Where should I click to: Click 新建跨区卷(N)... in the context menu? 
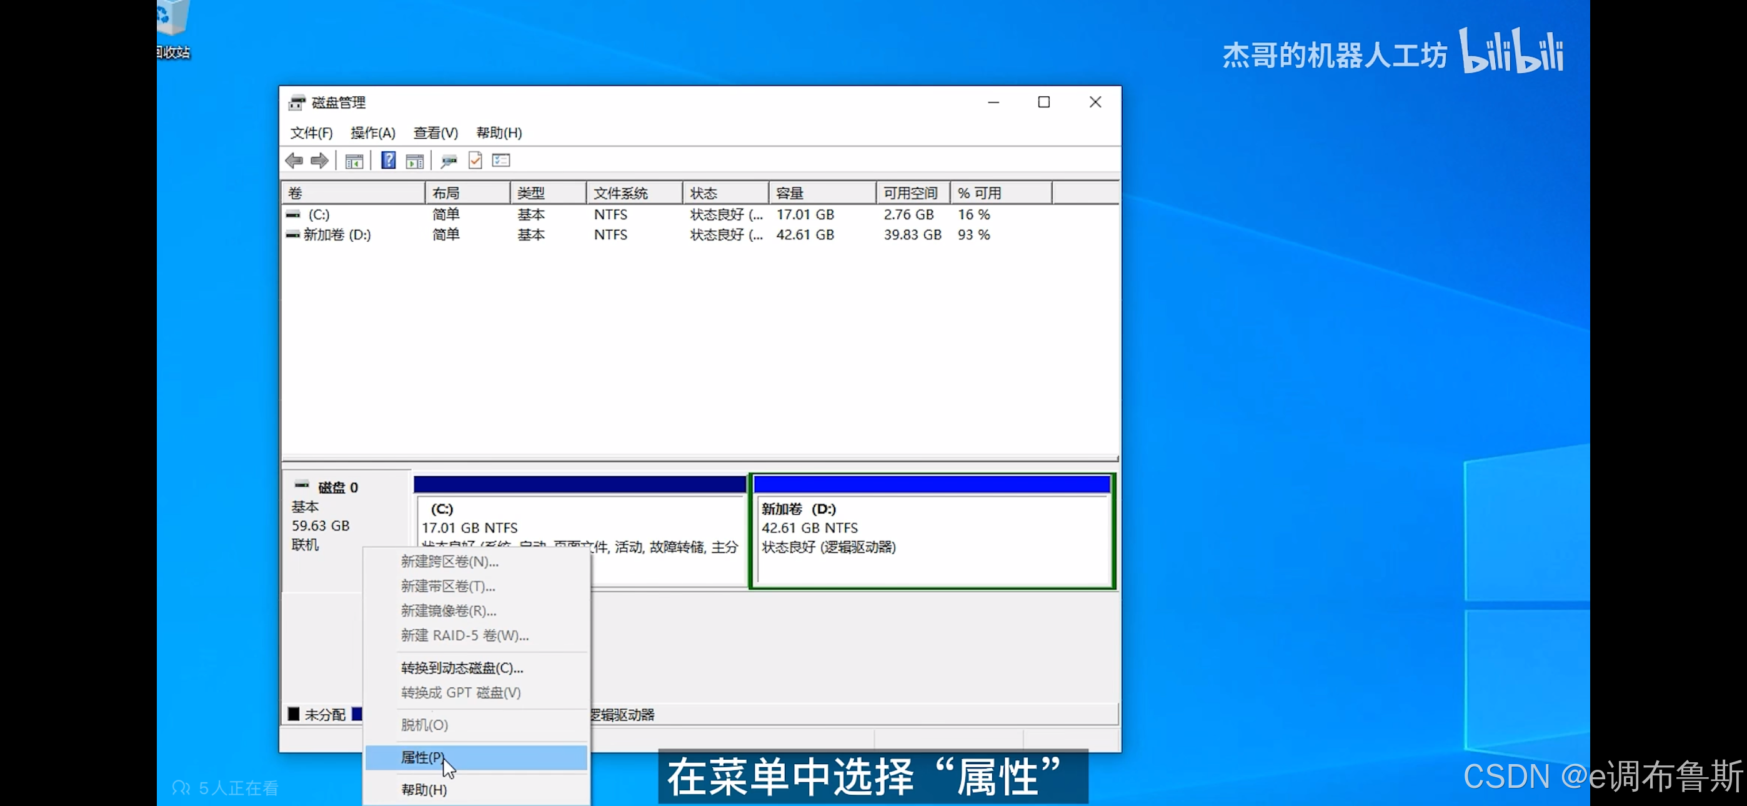coord(476,562)
